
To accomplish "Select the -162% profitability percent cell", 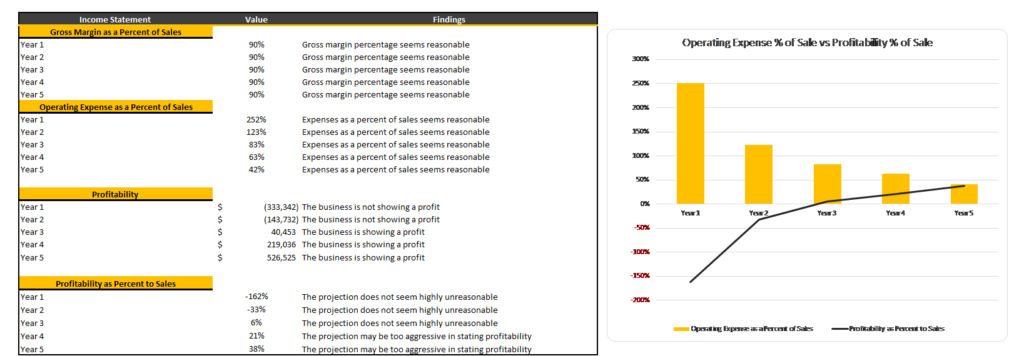I will point(256,297).
